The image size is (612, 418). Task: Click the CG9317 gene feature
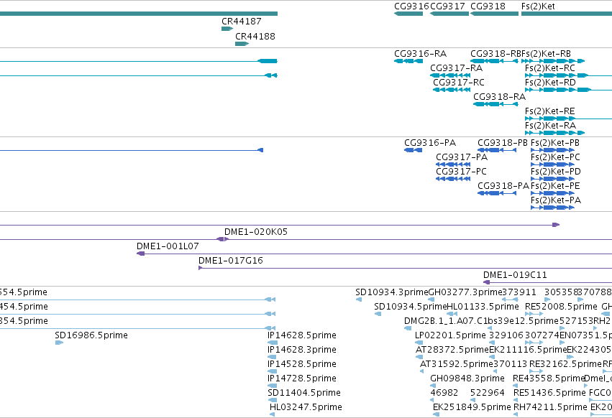(x=449, y=14)
